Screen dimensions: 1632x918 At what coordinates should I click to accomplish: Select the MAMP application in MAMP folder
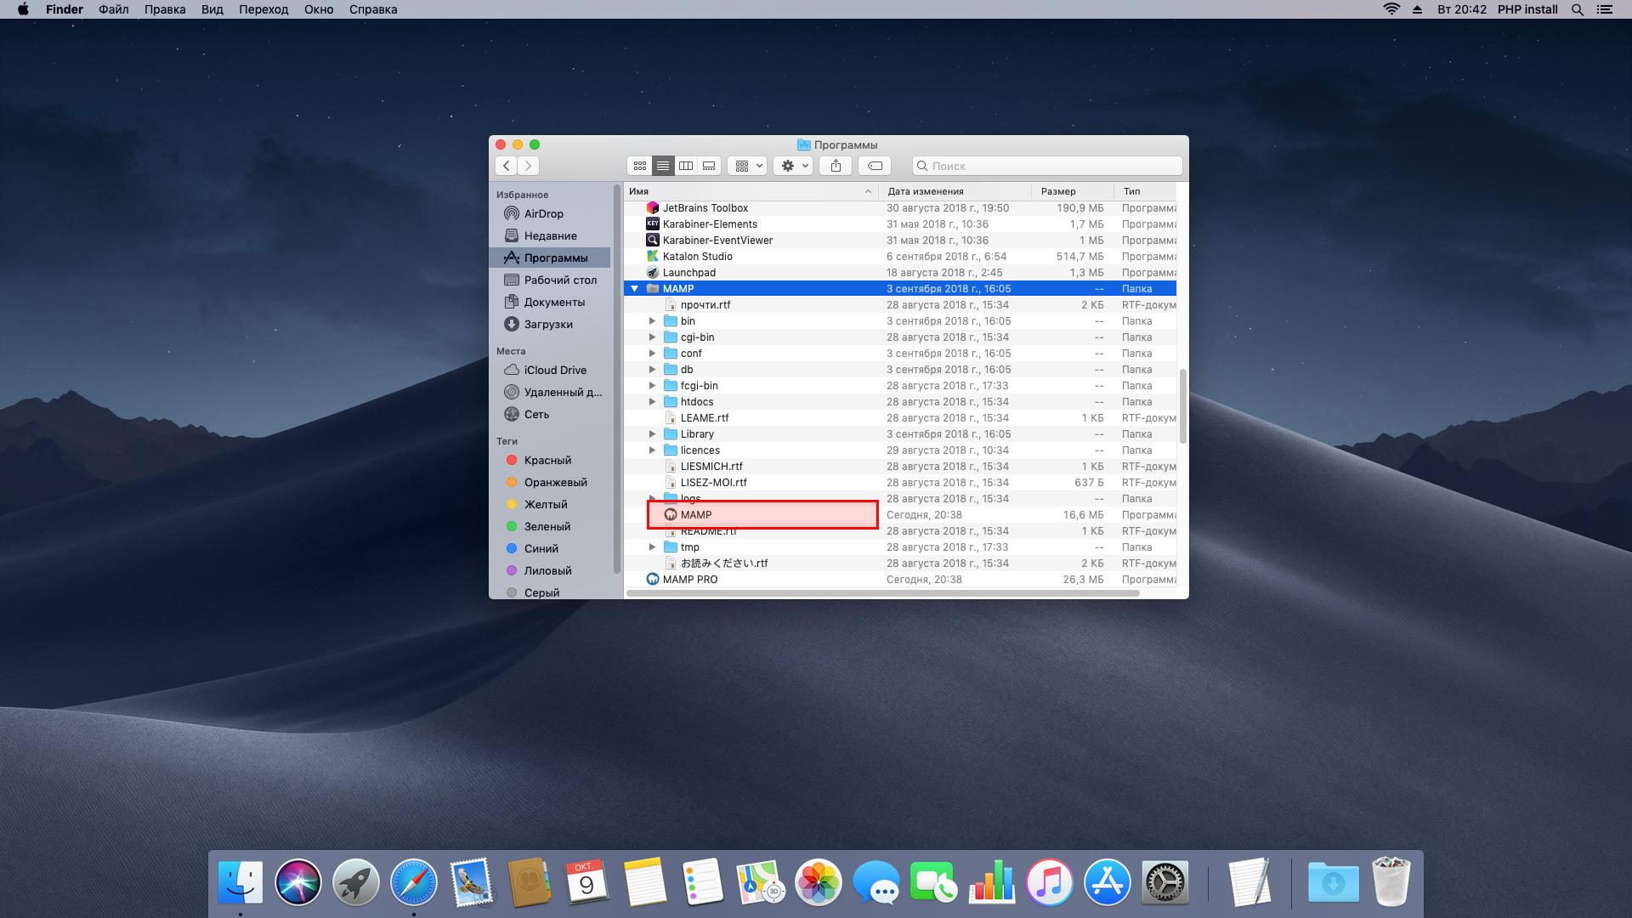pos(900,515)
